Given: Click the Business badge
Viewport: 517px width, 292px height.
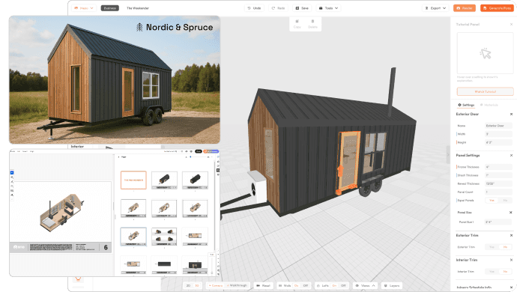Looking at the screenshot, I should [x=110, y=8].
